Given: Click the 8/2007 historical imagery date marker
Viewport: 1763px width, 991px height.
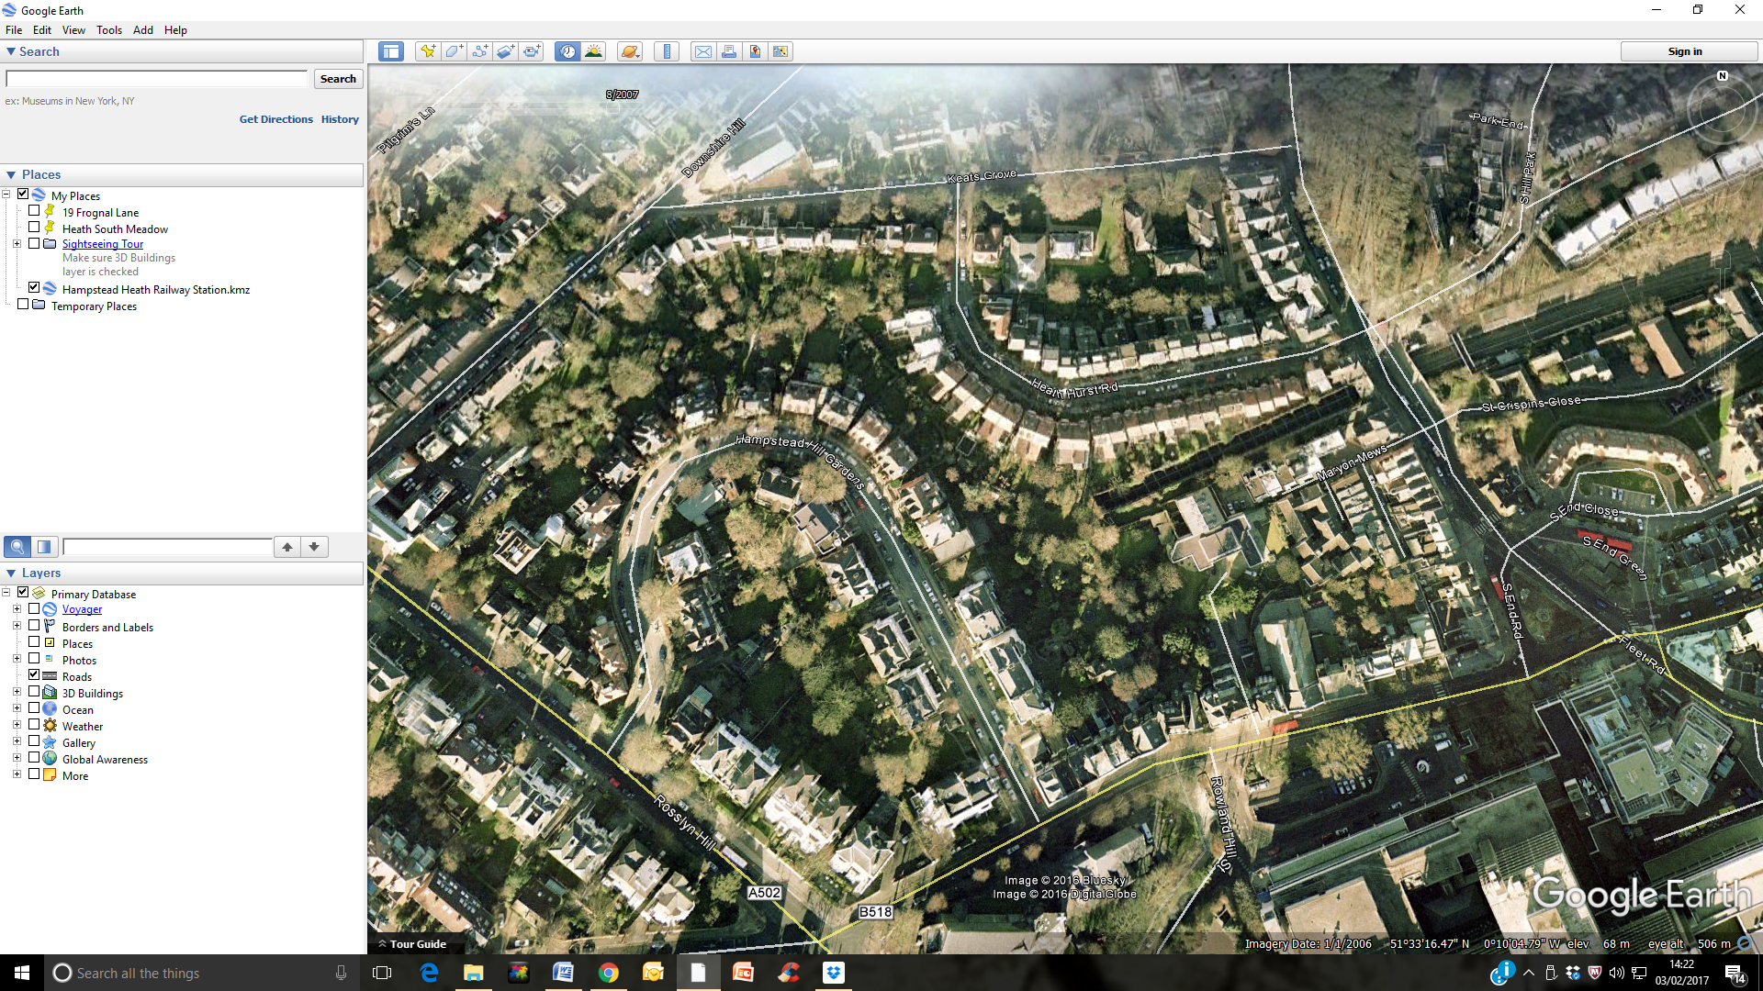Looking at the screenshot, I should coord(623,95).
